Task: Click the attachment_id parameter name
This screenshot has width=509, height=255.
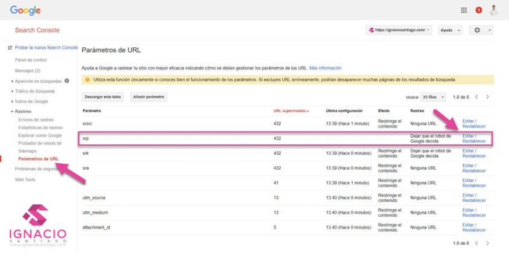Action: pyautogui.click(x=96, y=227)
